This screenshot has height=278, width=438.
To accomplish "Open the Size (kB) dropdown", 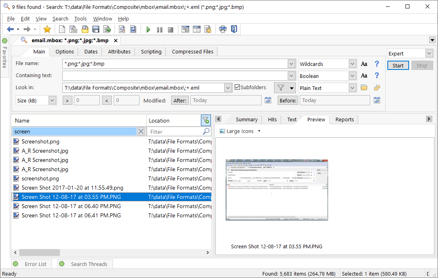I will click(52, 100).
